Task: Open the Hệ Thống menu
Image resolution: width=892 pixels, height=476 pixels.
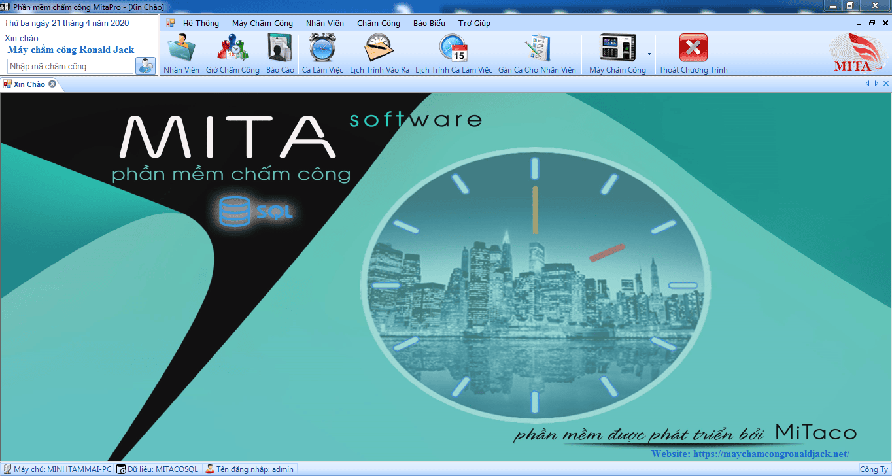Action: (x=201, y=24)
